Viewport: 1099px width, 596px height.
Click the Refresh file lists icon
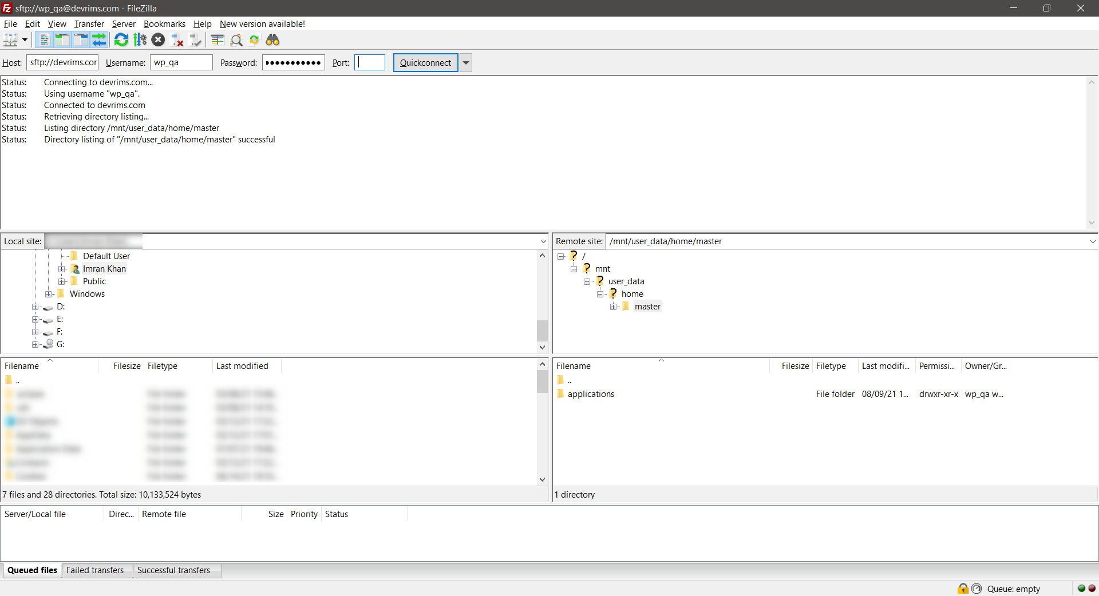[121, 40]
